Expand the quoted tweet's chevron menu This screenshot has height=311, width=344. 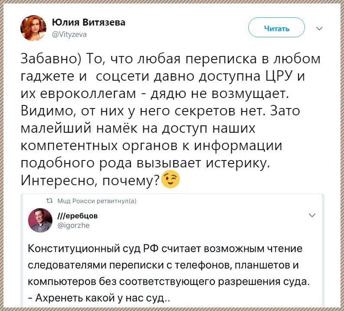coord(311,216)
